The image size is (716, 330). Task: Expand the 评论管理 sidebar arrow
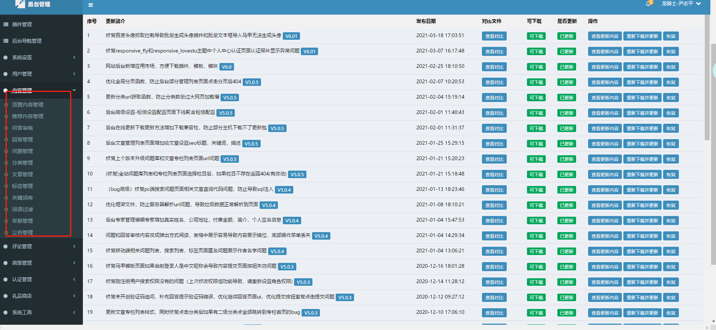74,246
